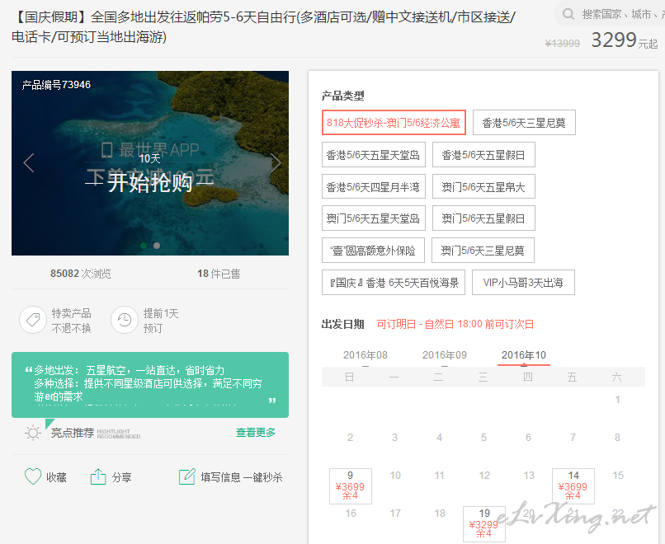
Task: Click 收藏 favorite label
Action: pos(56,477)
